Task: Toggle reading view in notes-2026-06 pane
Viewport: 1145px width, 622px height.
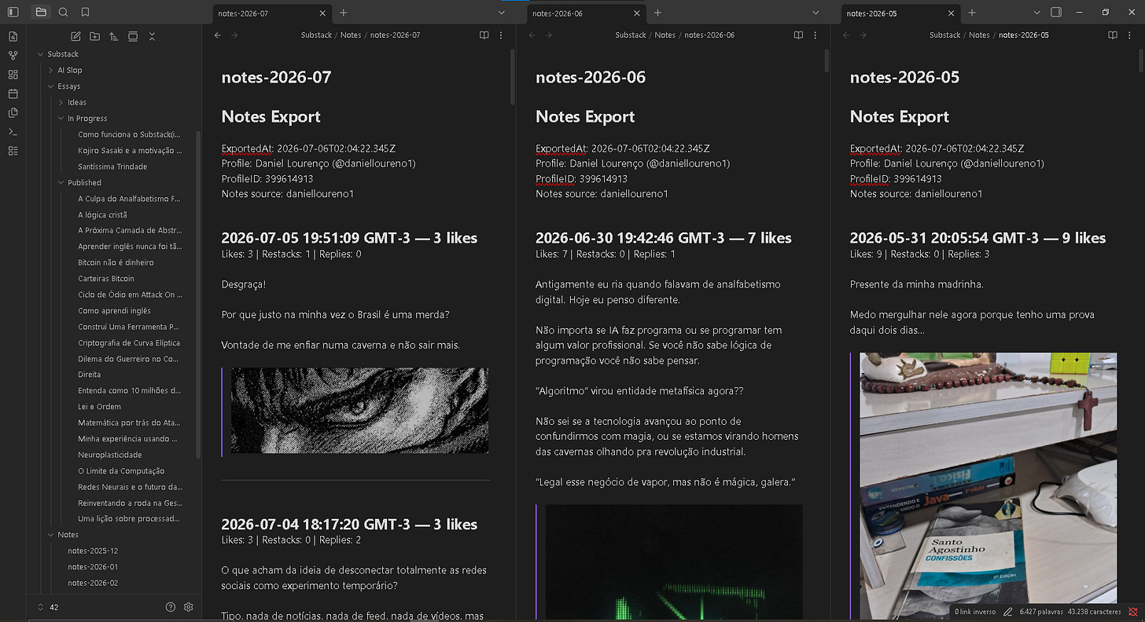Action: pos(798,35)
